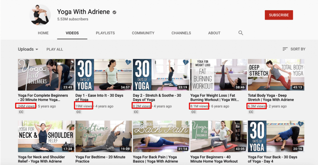Click the channel search magnifier icon
Screen dimensions: 318x165
tap(241, 33)
